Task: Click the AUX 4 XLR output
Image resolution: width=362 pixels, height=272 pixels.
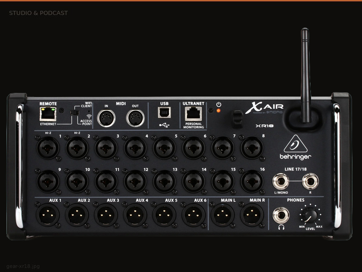Action: click(135, 215)
